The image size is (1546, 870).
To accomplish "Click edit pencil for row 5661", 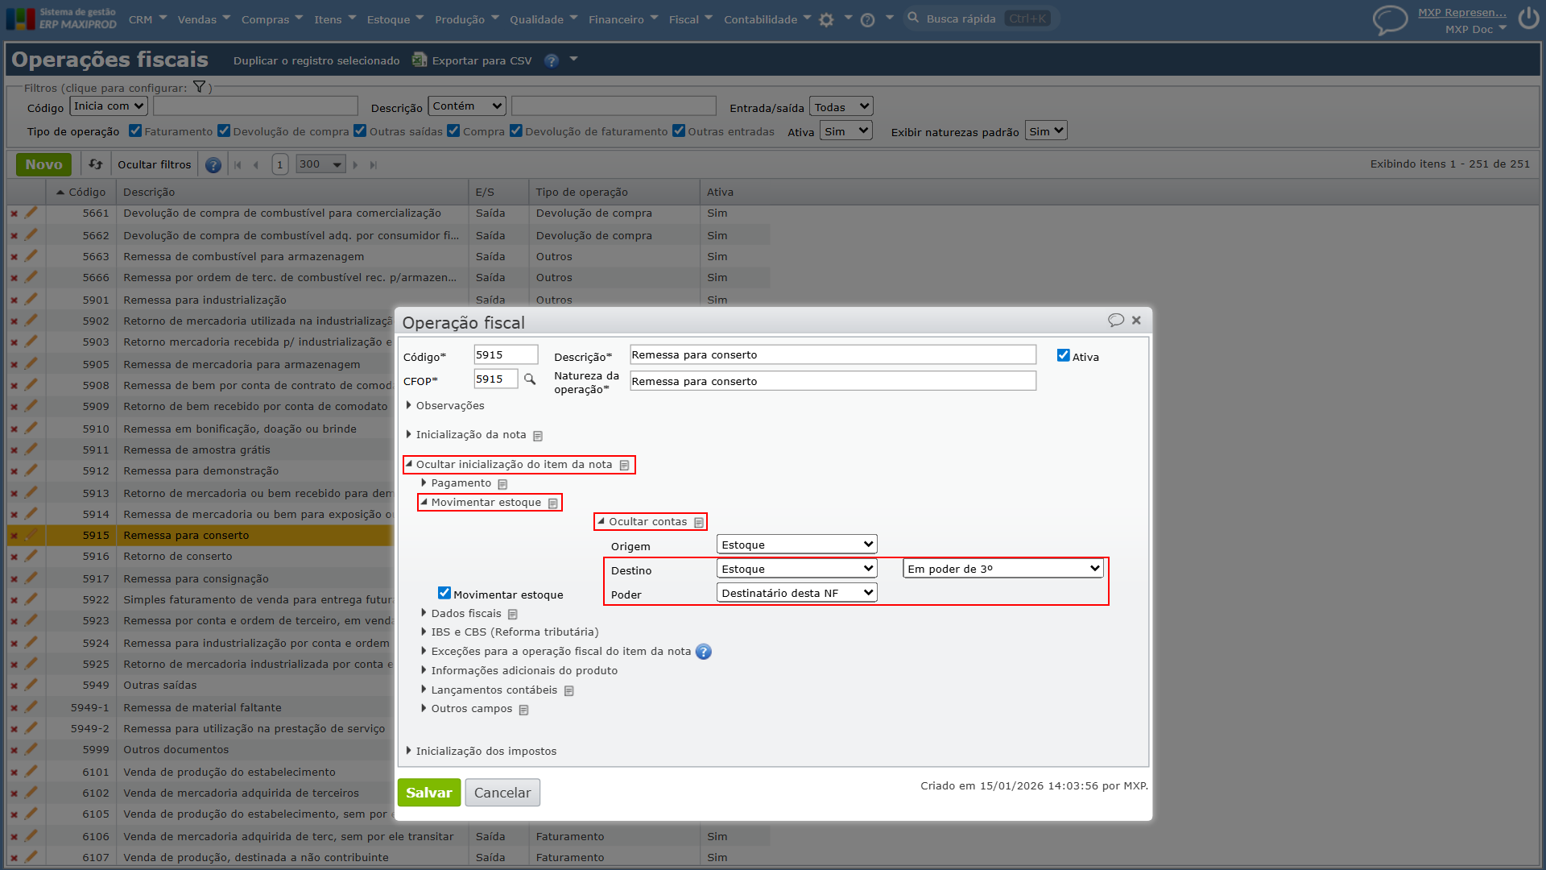I will click(x=31, y=213).
